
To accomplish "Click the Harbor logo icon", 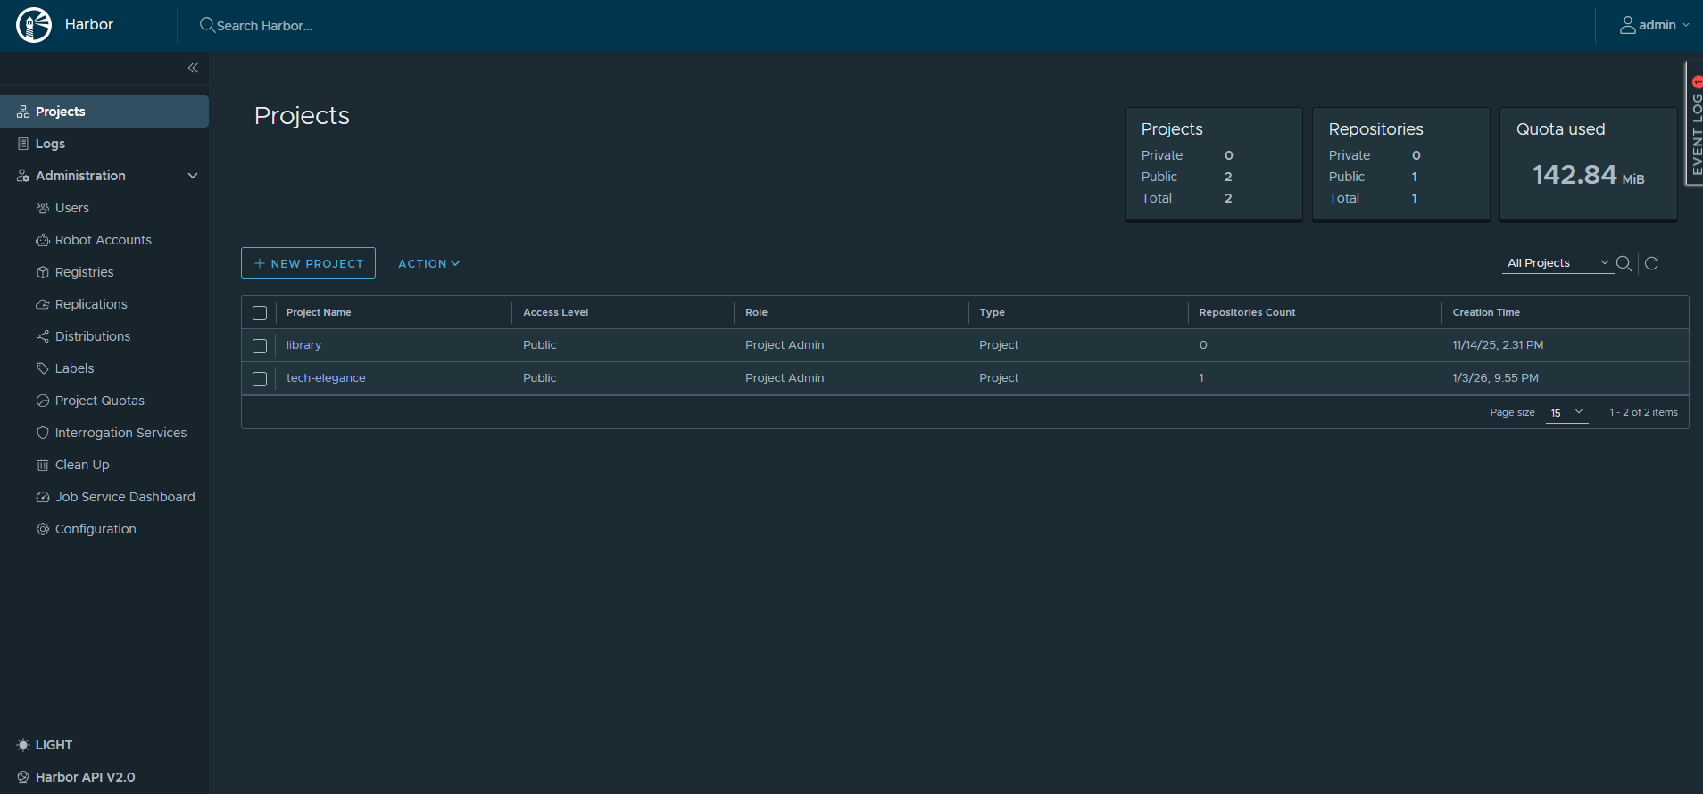I will click(34, 25).
